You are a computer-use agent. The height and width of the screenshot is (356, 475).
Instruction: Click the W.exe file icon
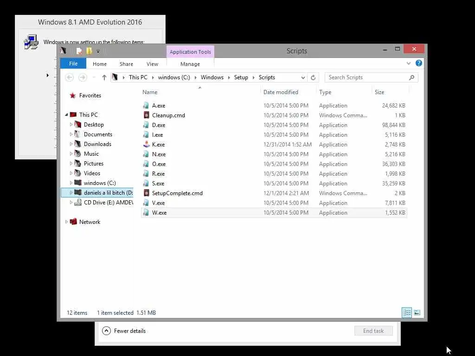(146, 212)
